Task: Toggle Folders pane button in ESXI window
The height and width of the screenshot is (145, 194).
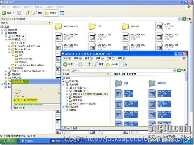Action: tap(112, 64)
